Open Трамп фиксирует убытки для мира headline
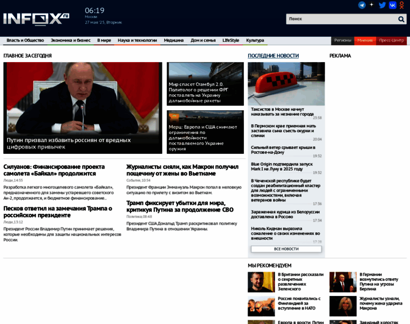 pos(180,206)
